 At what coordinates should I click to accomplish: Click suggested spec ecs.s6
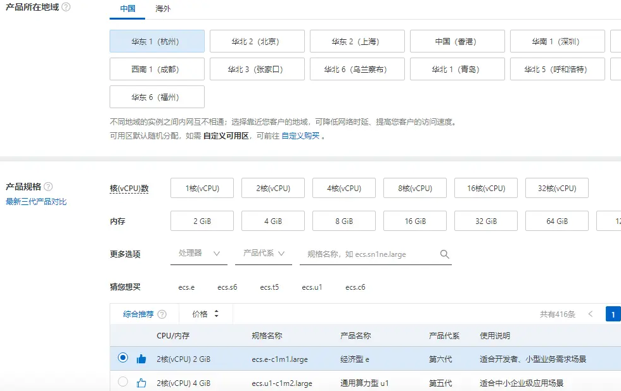(227, 287)
